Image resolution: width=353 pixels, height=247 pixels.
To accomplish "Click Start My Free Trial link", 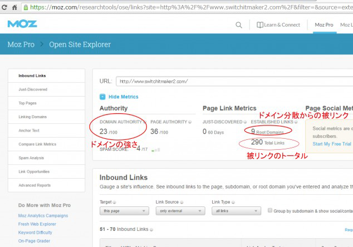I will pos(332,144).
